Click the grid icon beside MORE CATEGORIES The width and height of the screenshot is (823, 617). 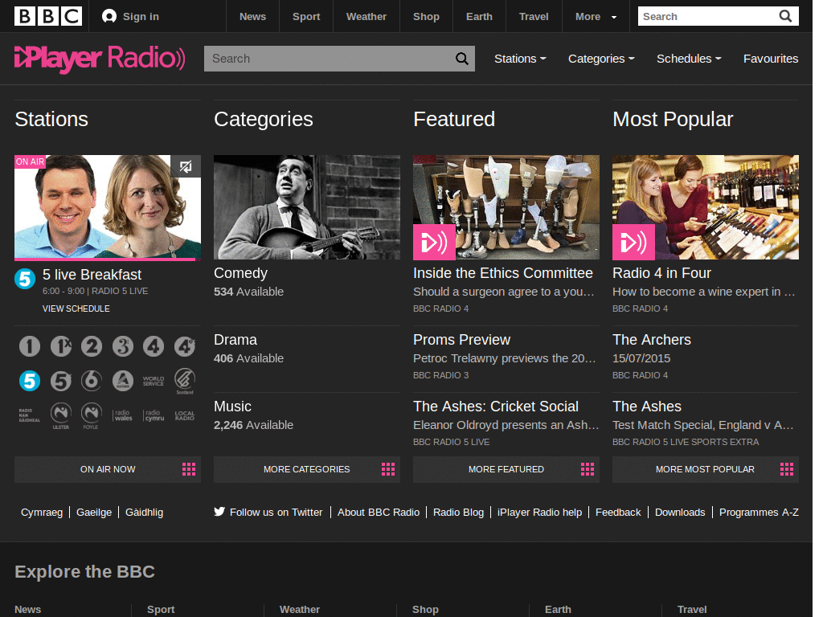(387, 469)
